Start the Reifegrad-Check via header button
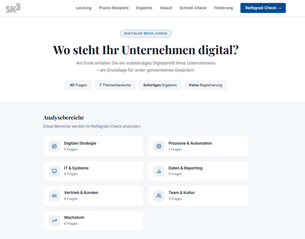The image size is (305, 239). (263, 8)
